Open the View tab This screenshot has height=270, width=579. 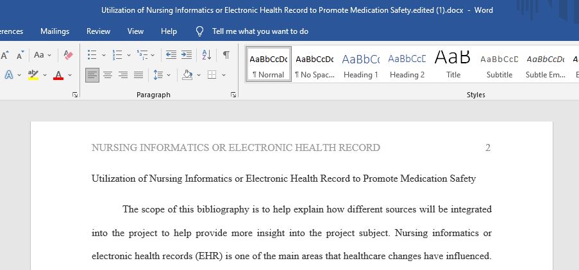(135, 31)
